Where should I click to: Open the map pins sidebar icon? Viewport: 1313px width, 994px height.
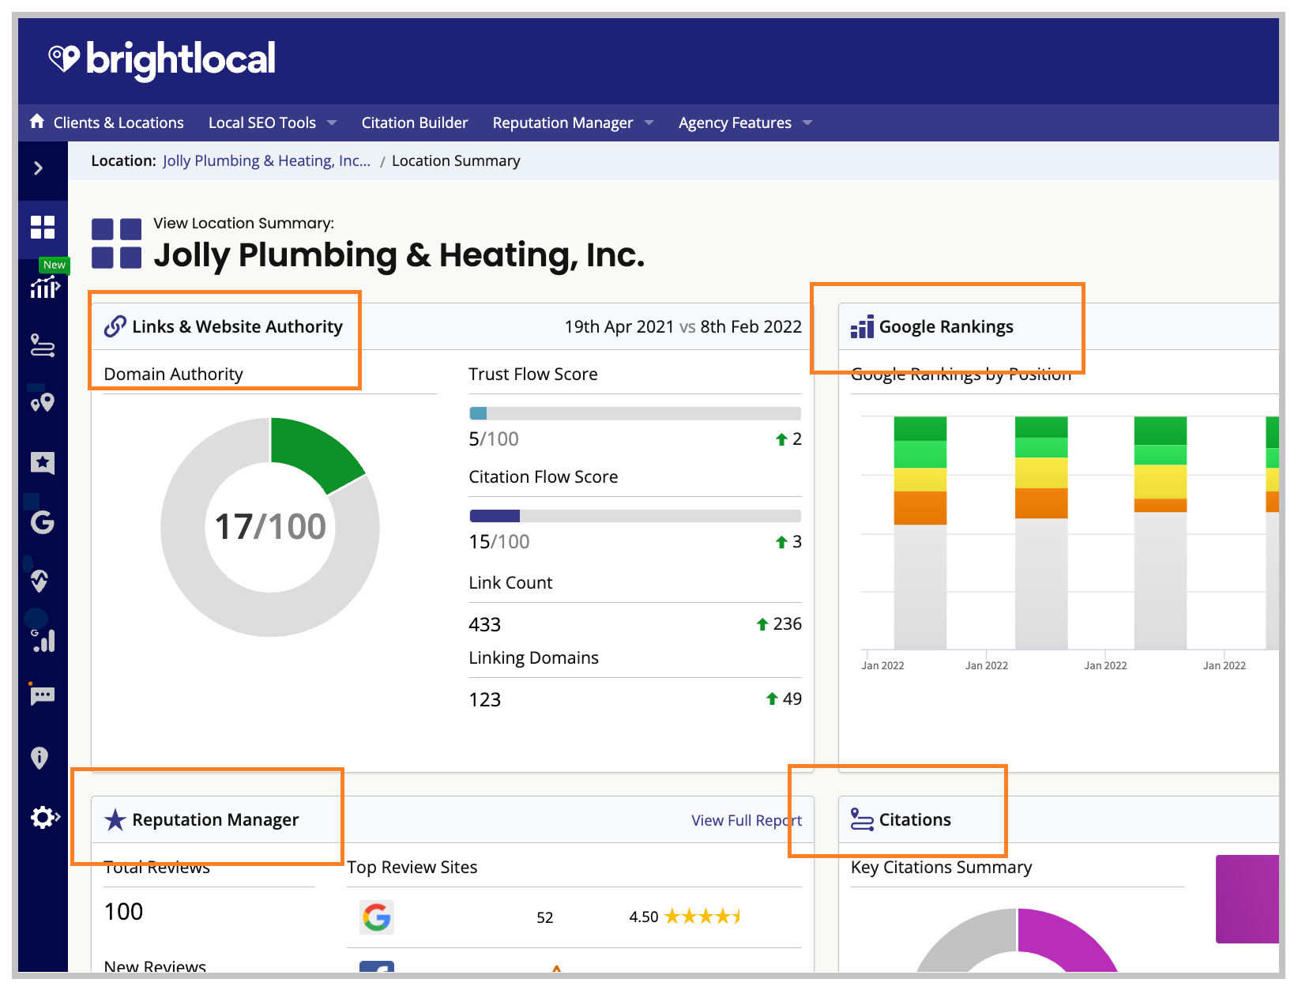pyautogui.click(x=43, y=403)
